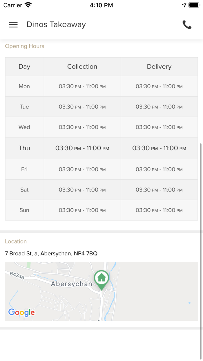
Task: Select the Collection column header
Action: tap(82, 66)
